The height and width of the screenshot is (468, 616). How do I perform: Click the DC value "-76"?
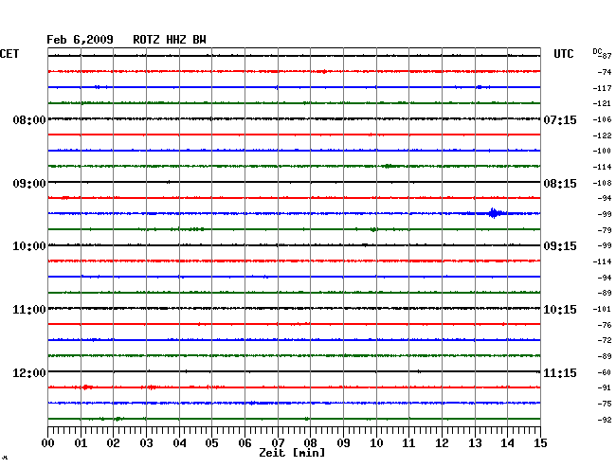[605, 325]
